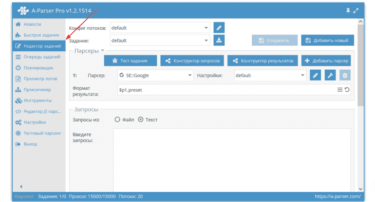This screenshot has width=375, height=202.
Task: Collapse the sidebar with the left arrow
Action: (x=21, y=187)
